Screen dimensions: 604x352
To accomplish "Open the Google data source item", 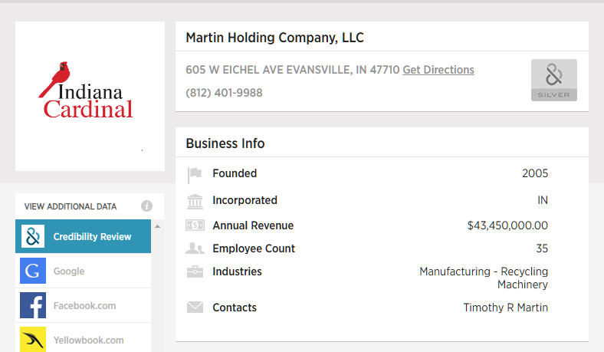I will [69, 271].
